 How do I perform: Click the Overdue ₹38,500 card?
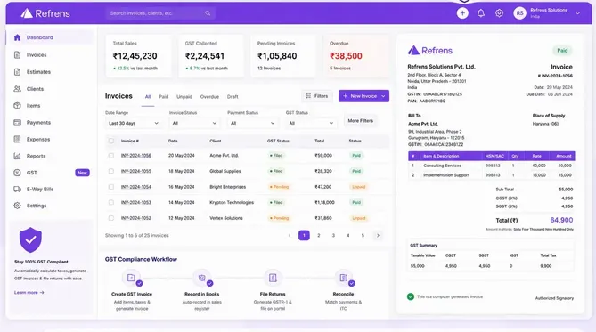tap(356, 56)
